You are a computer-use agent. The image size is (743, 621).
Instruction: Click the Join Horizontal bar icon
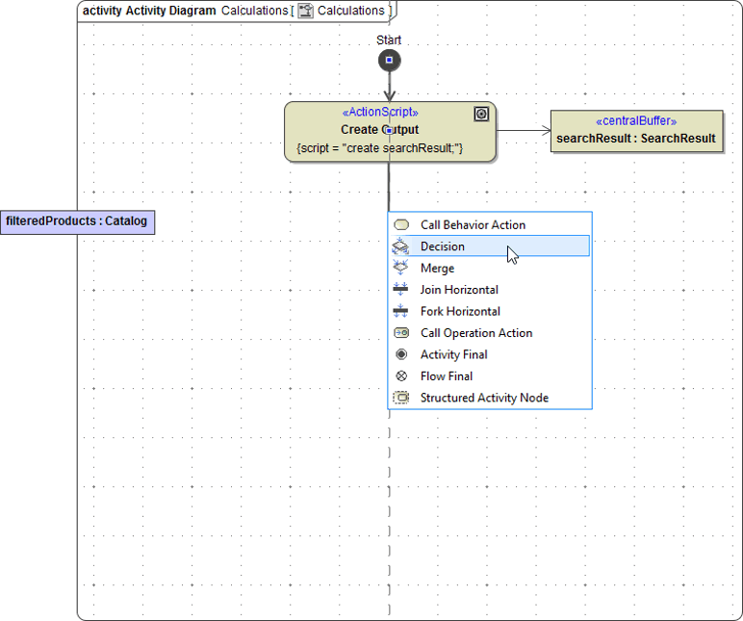click(401, 290)
